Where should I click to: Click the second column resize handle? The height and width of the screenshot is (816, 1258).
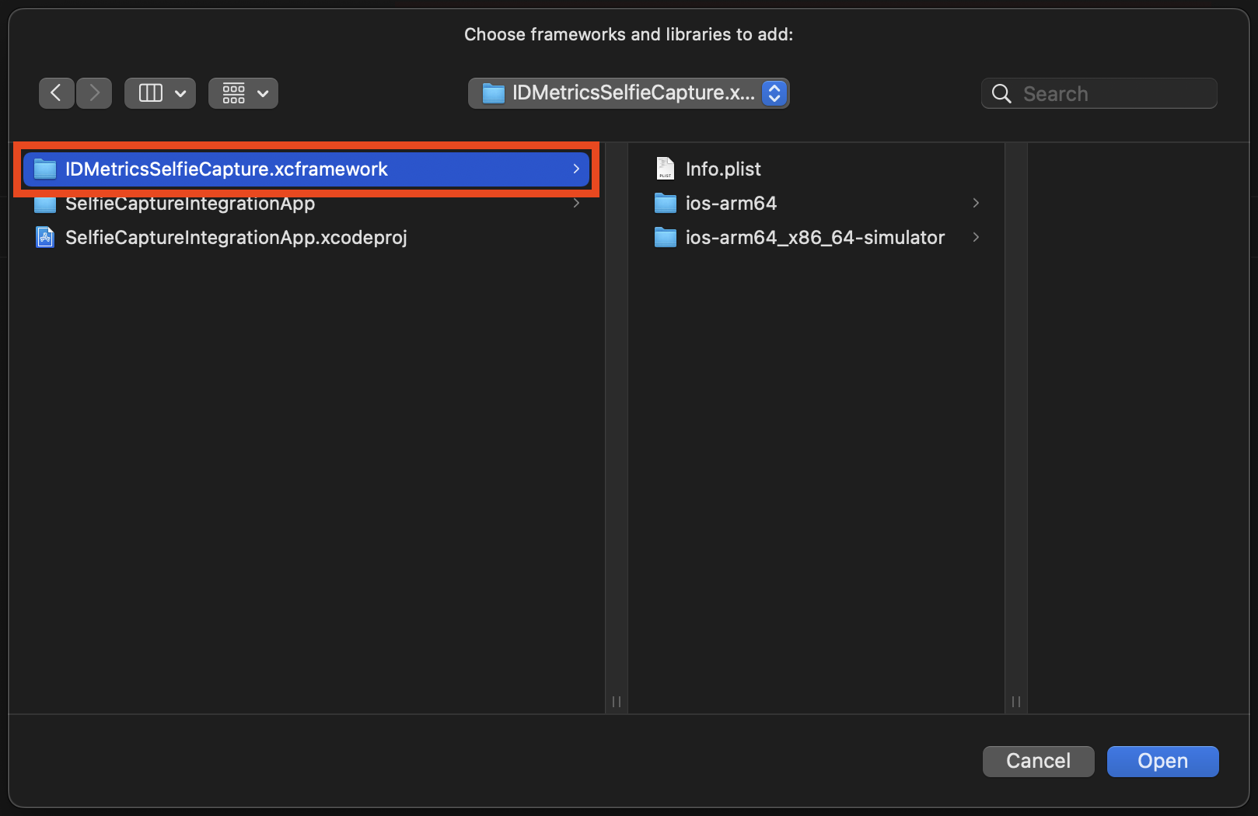click(x=1016, y=702)
